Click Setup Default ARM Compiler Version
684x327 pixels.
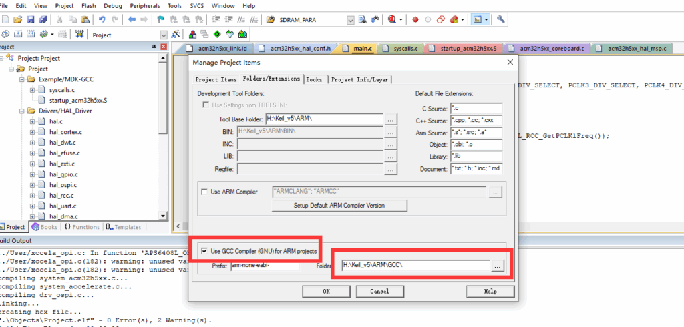339,206
